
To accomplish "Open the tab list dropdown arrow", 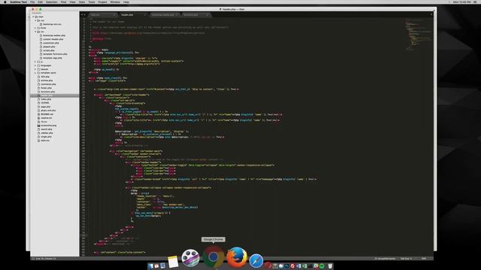I will [431, 14].
